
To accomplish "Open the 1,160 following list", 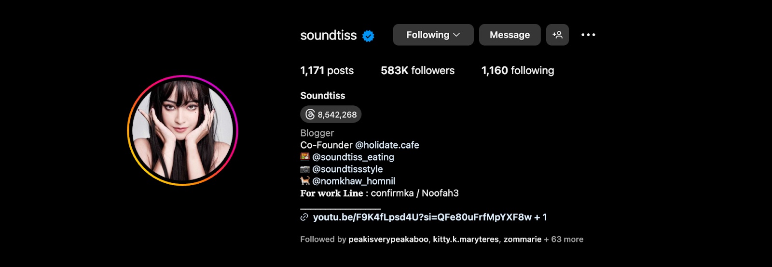I will 517,71.
